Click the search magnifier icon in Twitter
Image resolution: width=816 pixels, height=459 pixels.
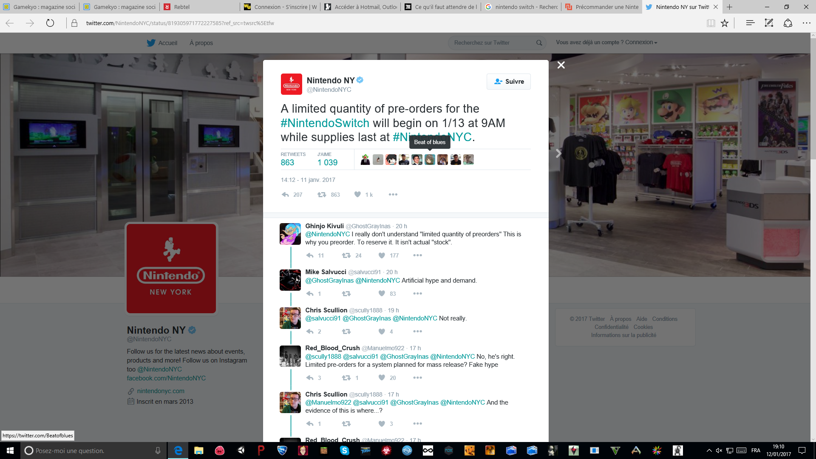(x=539, y=42)
